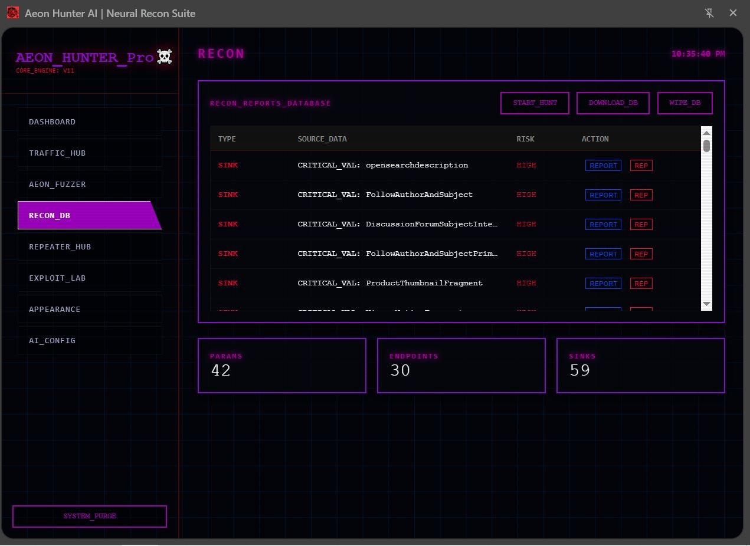The image size is (750, 546).
Task: Trigger WIPE_DB
Action: pos(685,103)
